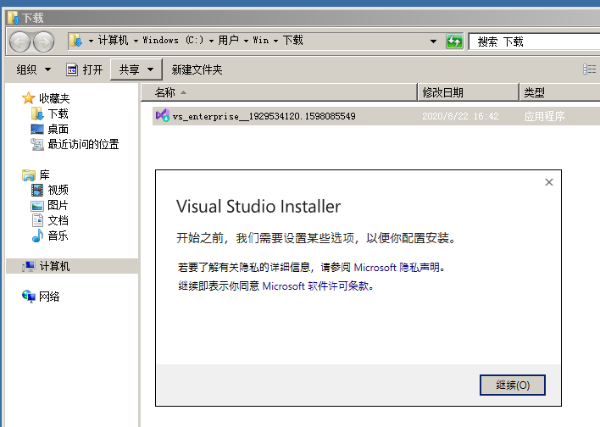Sort by the 名称 column header
The width and height of the screenshot is (600, 427).
click(x=279, y=92)
